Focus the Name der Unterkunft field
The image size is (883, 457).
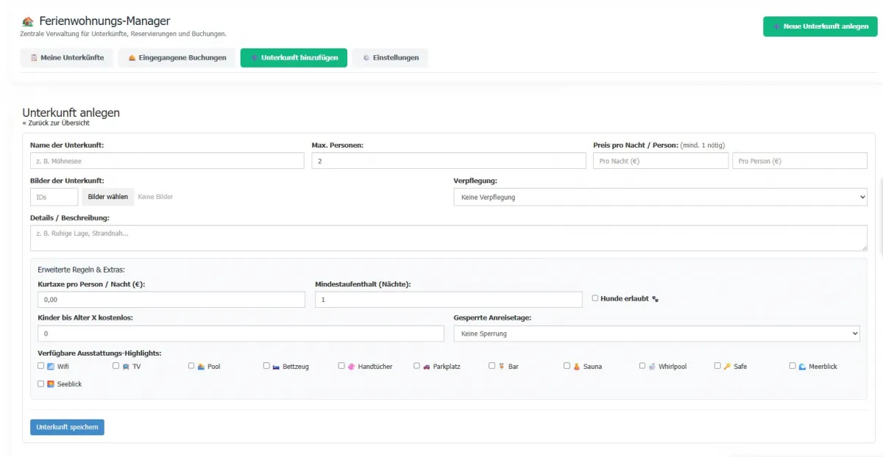pyautogui.click(x=167, y=161)
